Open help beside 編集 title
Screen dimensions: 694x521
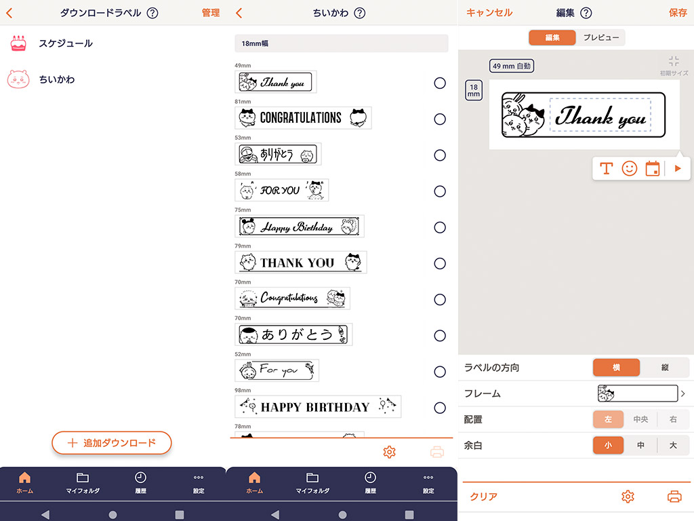point(586,13)
